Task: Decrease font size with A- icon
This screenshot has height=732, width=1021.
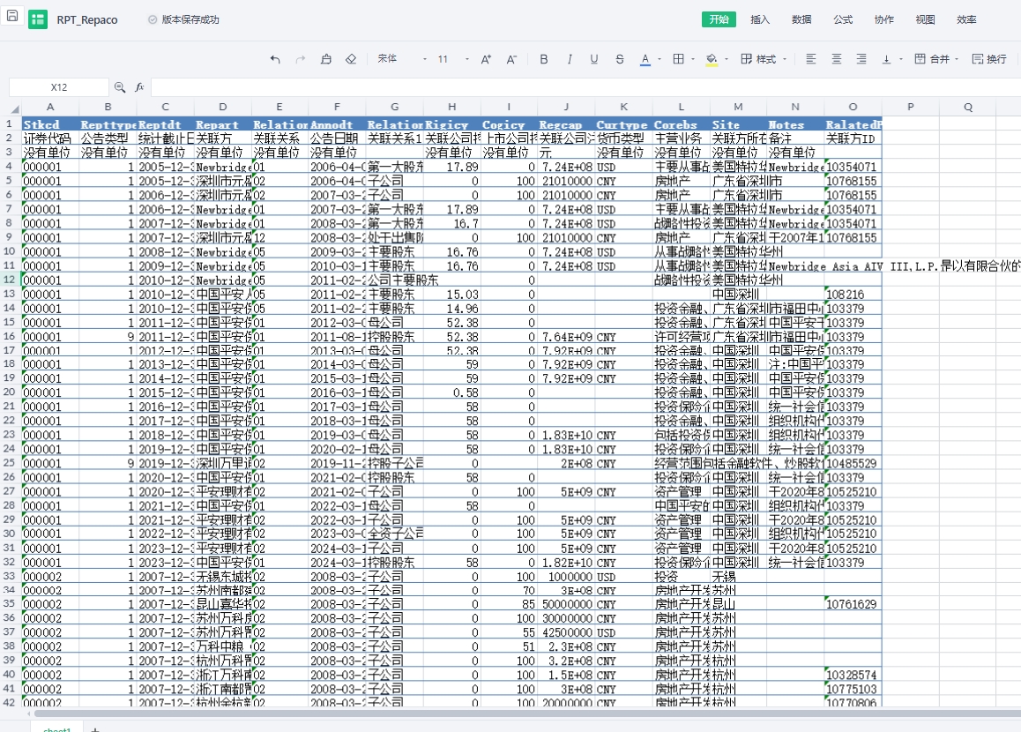Action: coord(511,59)
